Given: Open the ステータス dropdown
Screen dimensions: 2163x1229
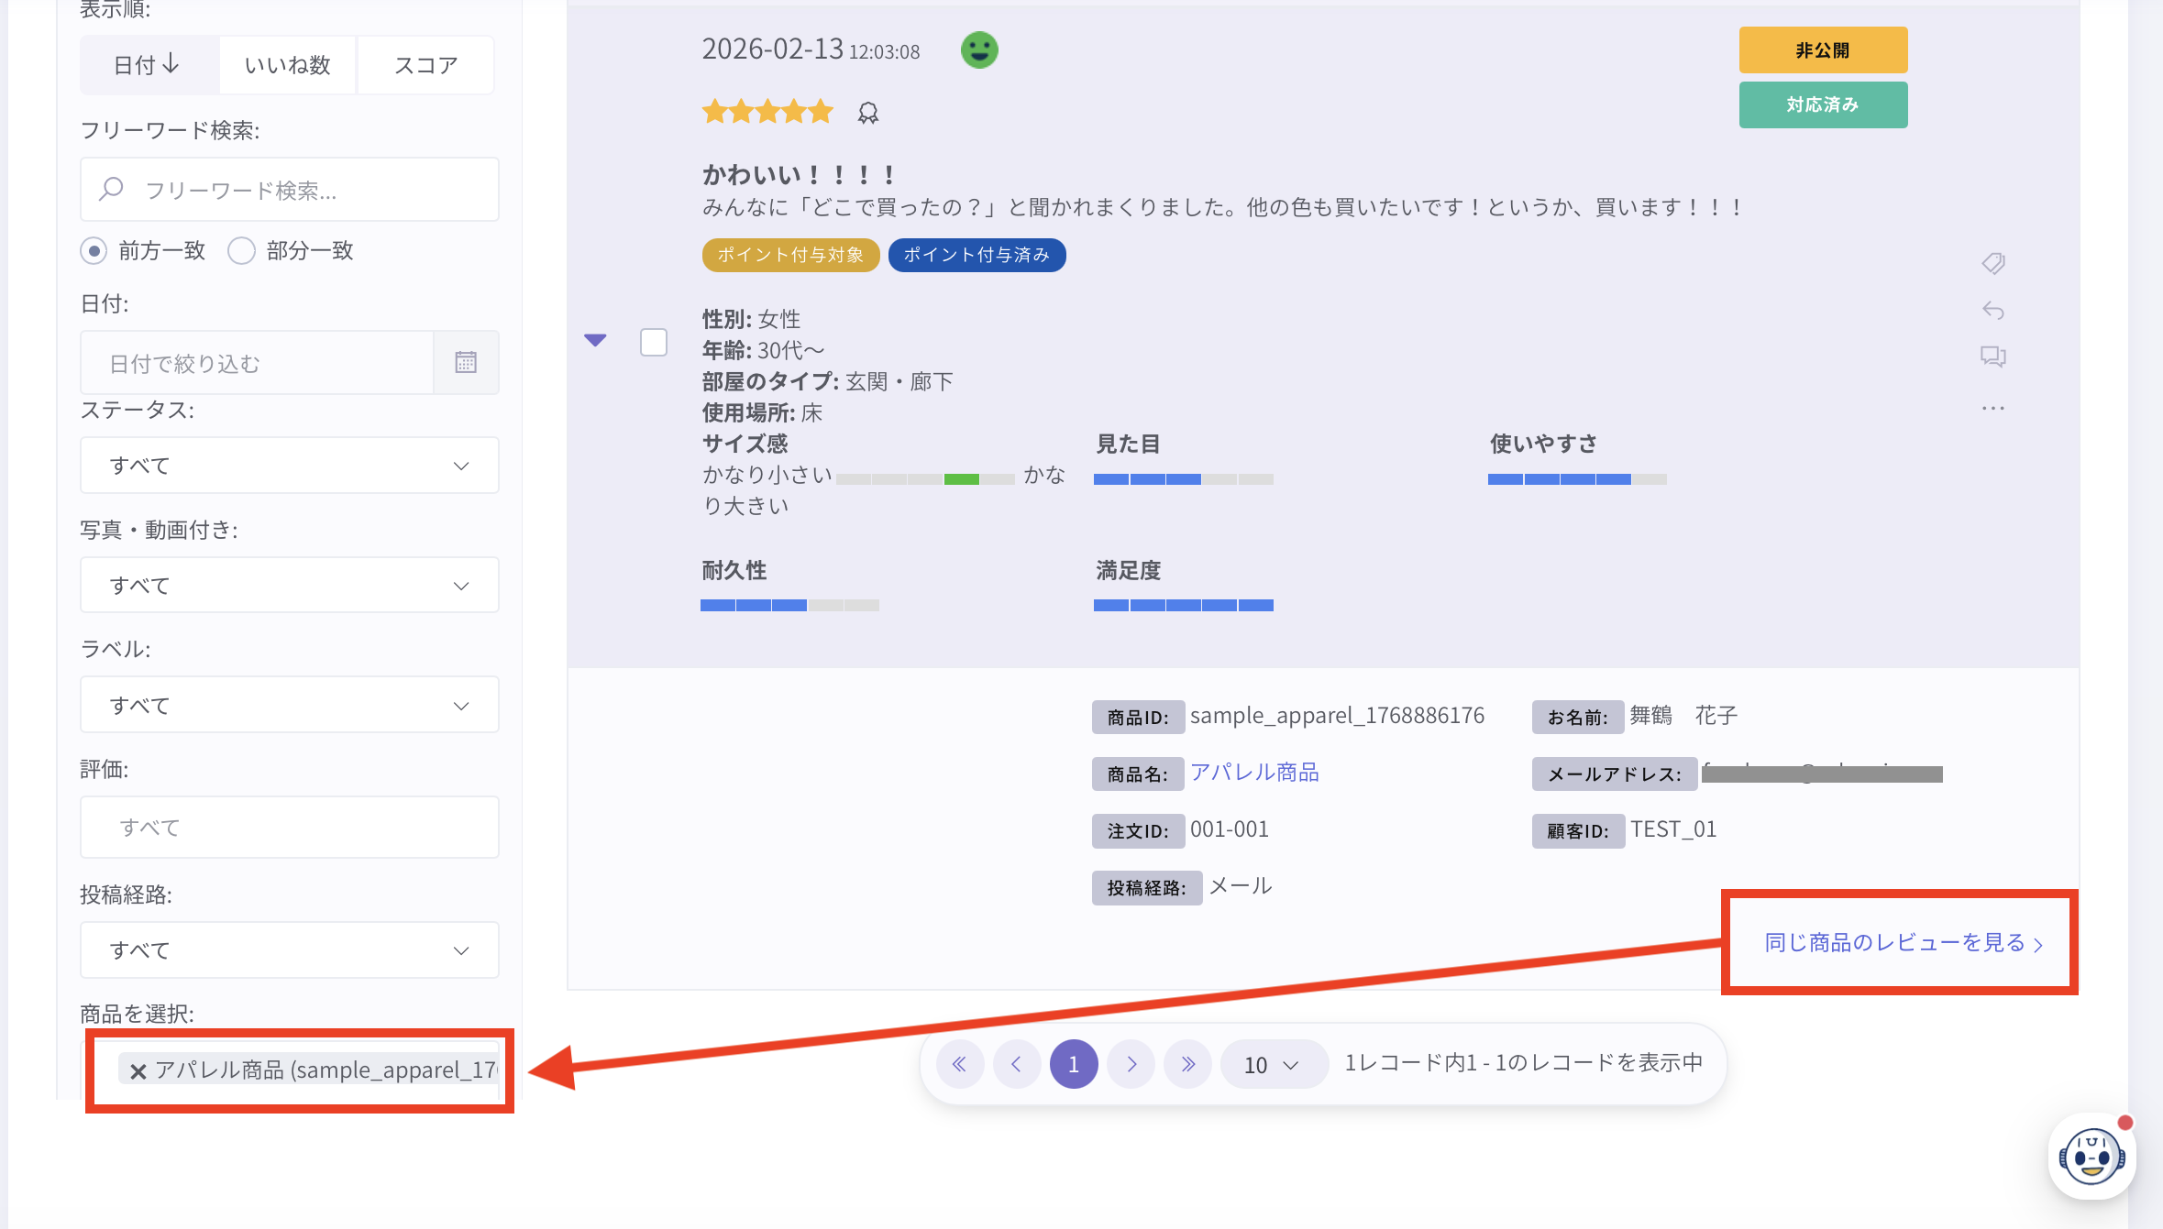Looking at the screenshot, I should pos(290,466).
